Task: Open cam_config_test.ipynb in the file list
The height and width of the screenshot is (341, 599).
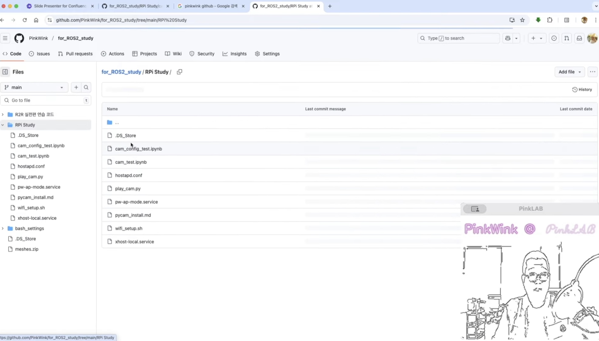Action: coord(138,149)
